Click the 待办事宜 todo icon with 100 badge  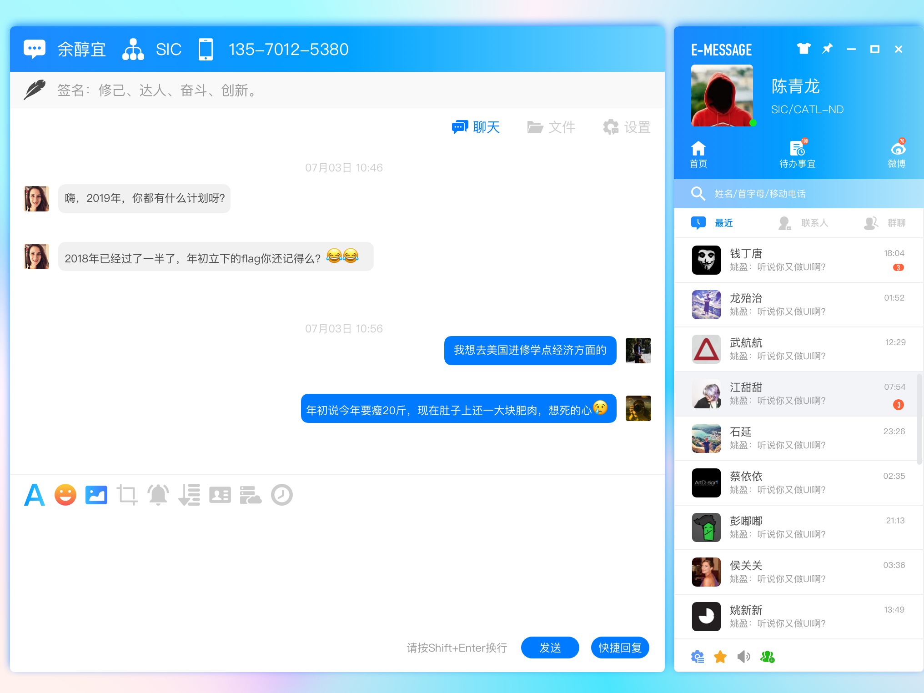point(797,152)
